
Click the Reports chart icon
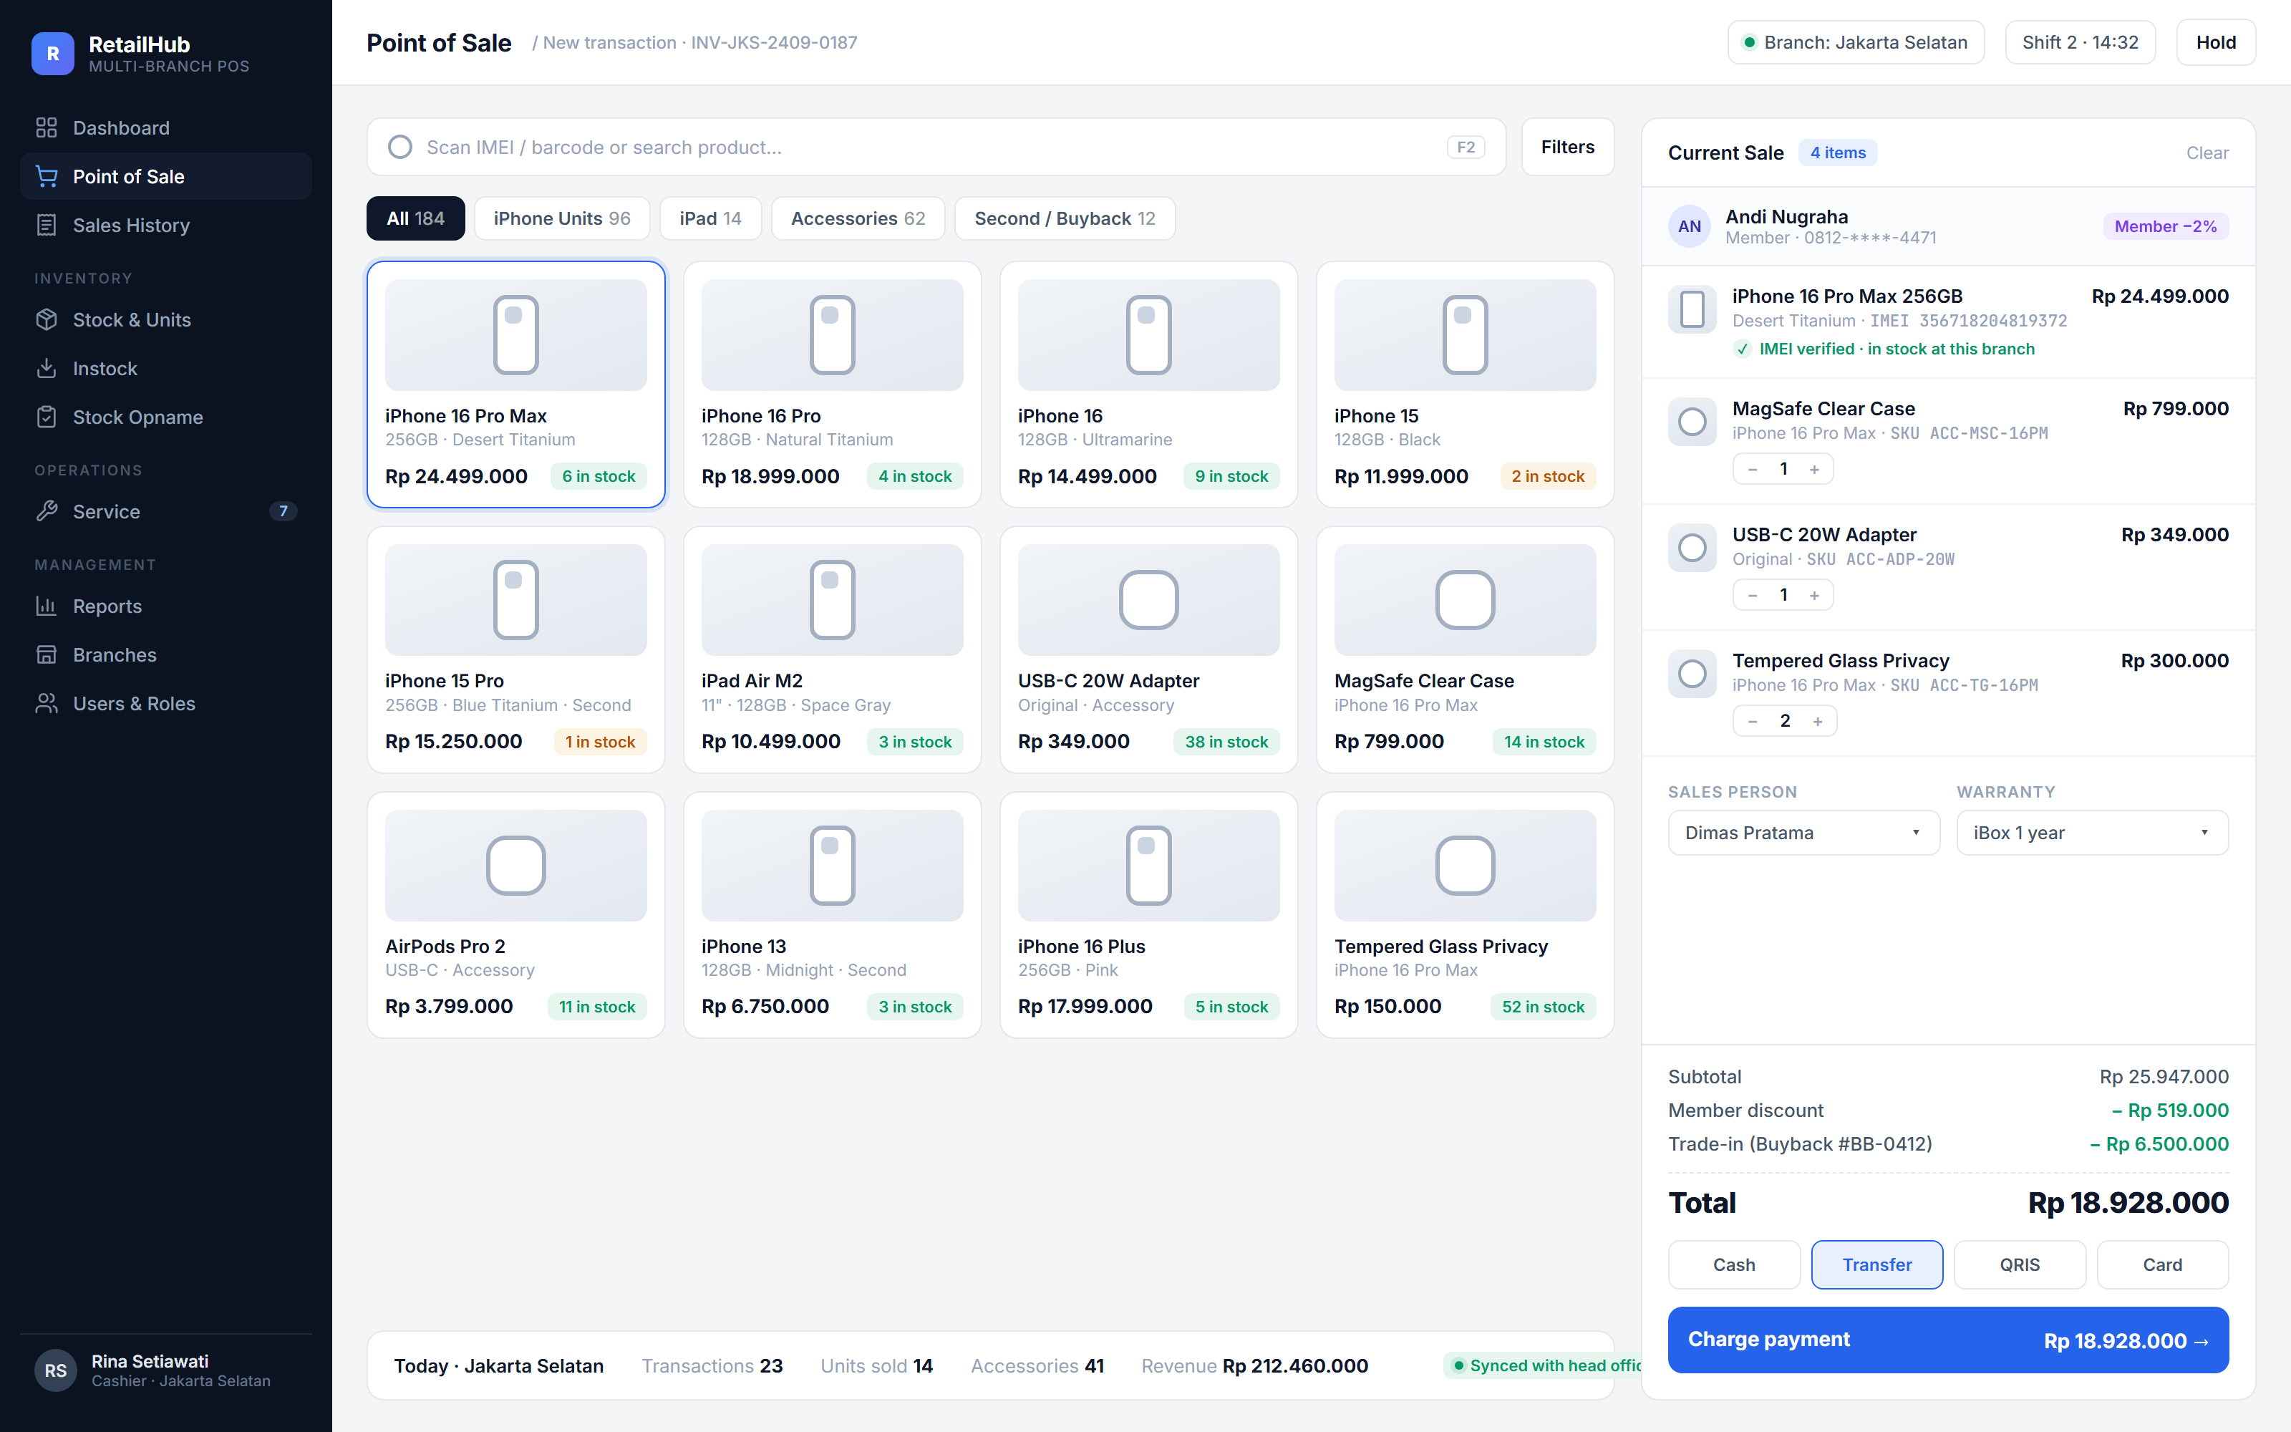[x=47, y=606]
